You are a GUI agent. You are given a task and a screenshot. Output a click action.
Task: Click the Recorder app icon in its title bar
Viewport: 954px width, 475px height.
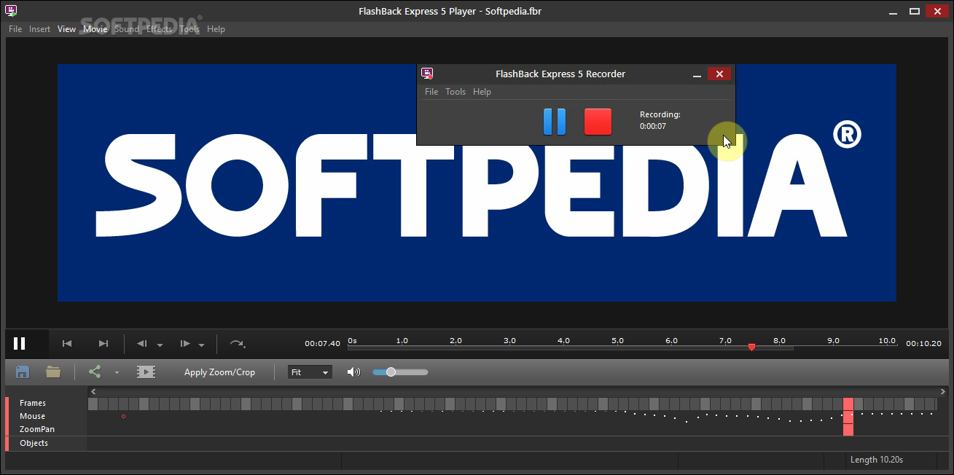coord(427,74)
